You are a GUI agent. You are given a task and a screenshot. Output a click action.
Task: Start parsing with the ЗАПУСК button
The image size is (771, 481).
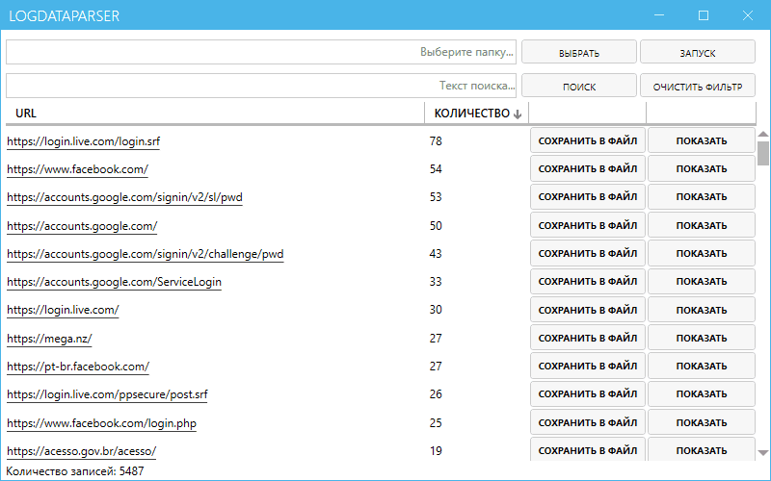point(697,52)
